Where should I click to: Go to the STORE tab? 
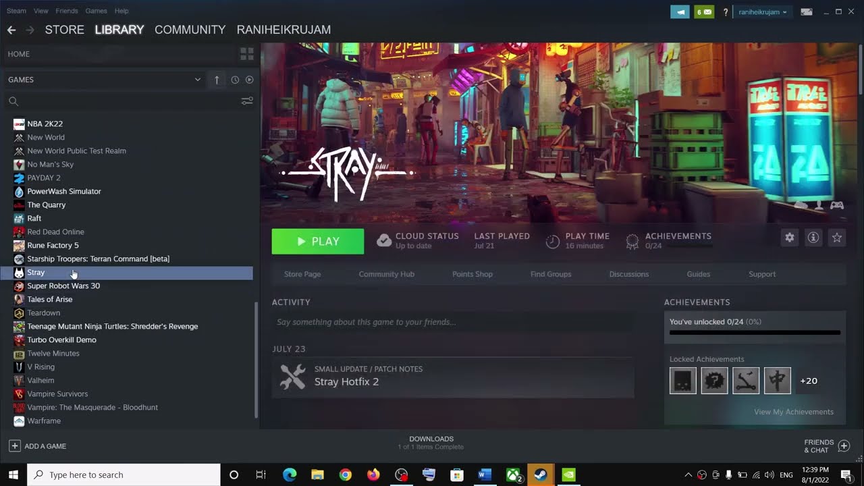point(64,30)
